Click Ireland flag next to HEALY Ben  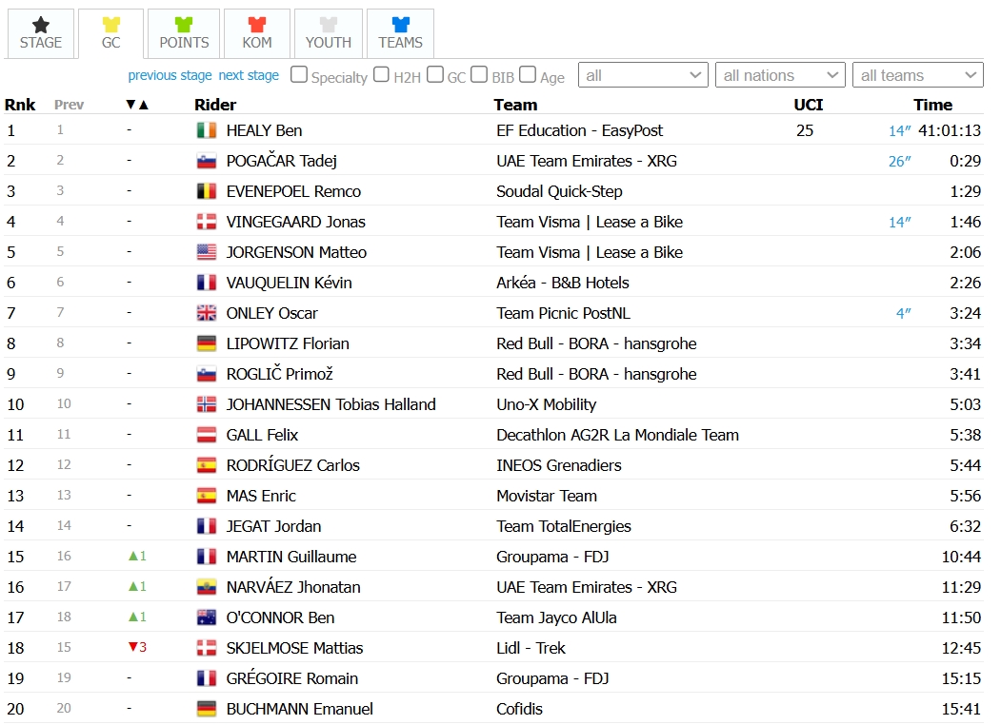point(207,130)
